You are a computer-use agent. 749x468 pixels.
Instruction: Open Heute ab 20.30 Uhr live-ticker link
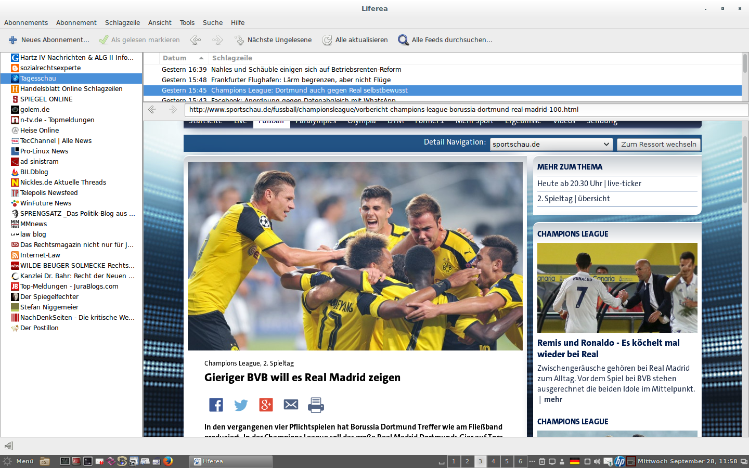point(589,184)
